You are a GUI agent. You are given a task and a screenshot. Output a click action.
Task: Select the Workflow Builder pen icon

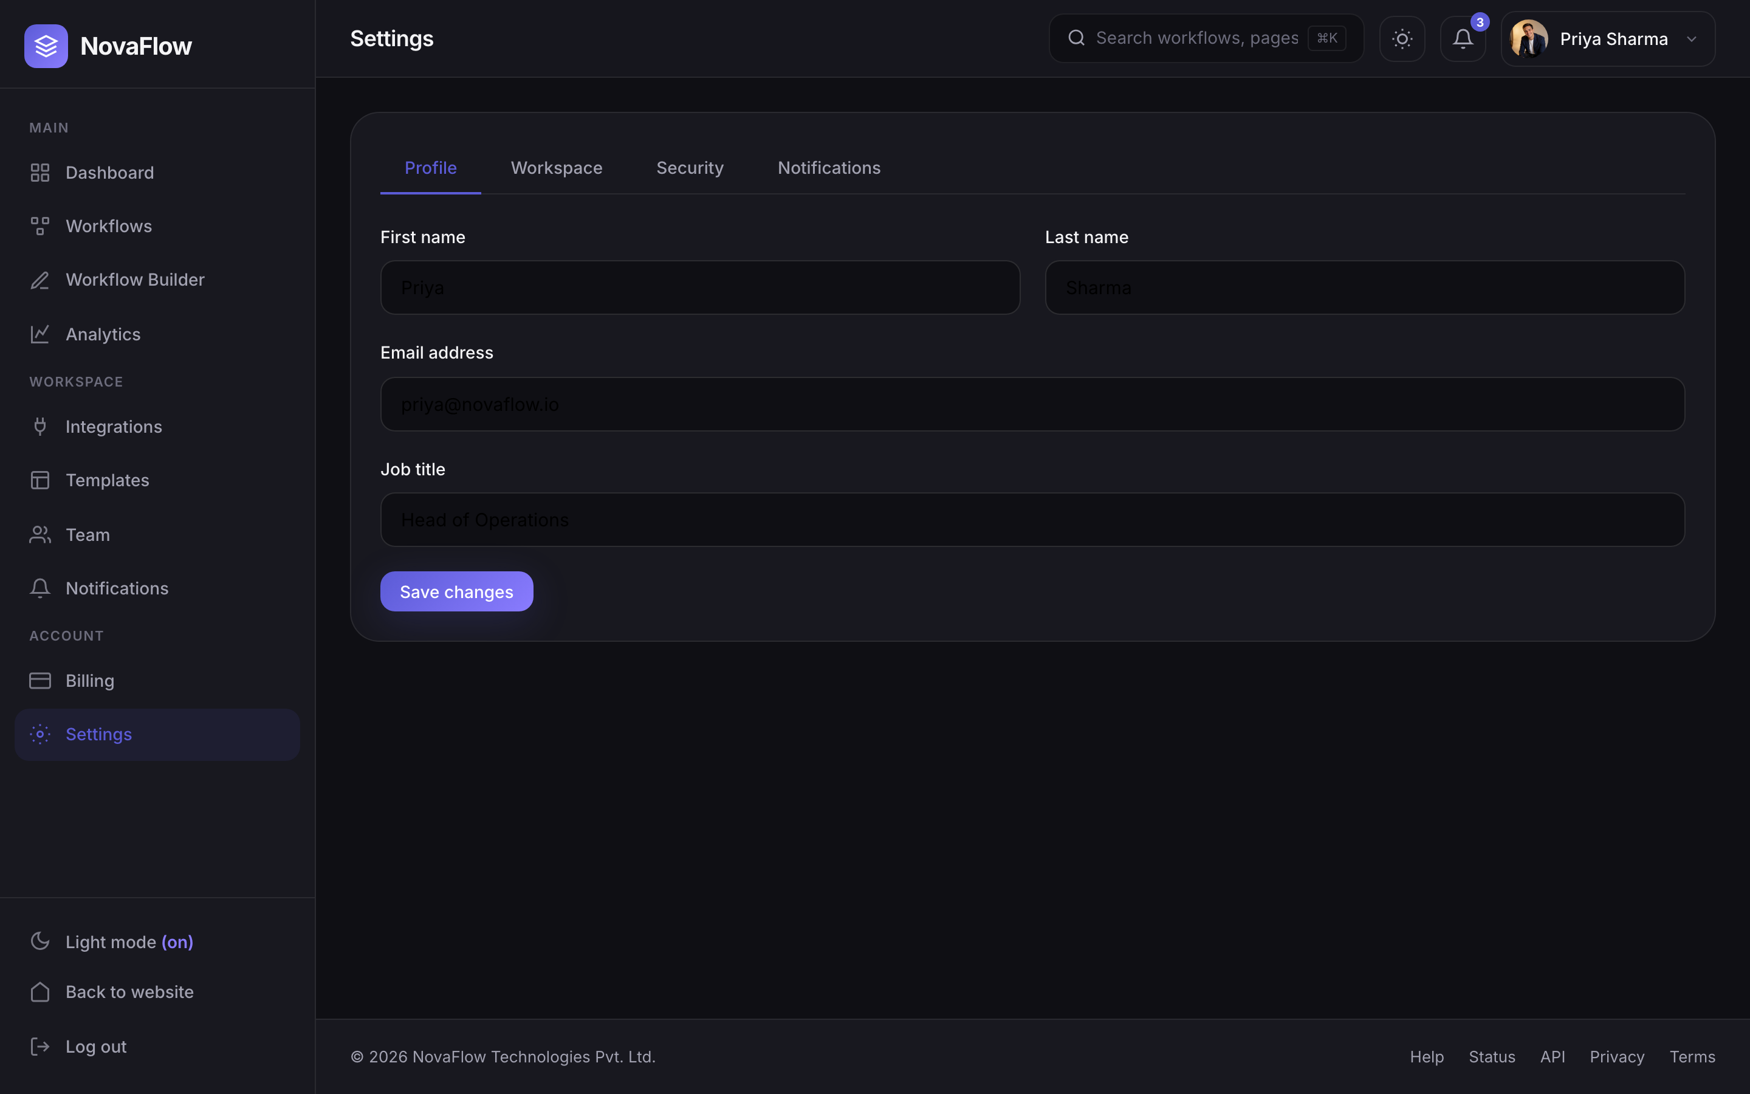39,280
